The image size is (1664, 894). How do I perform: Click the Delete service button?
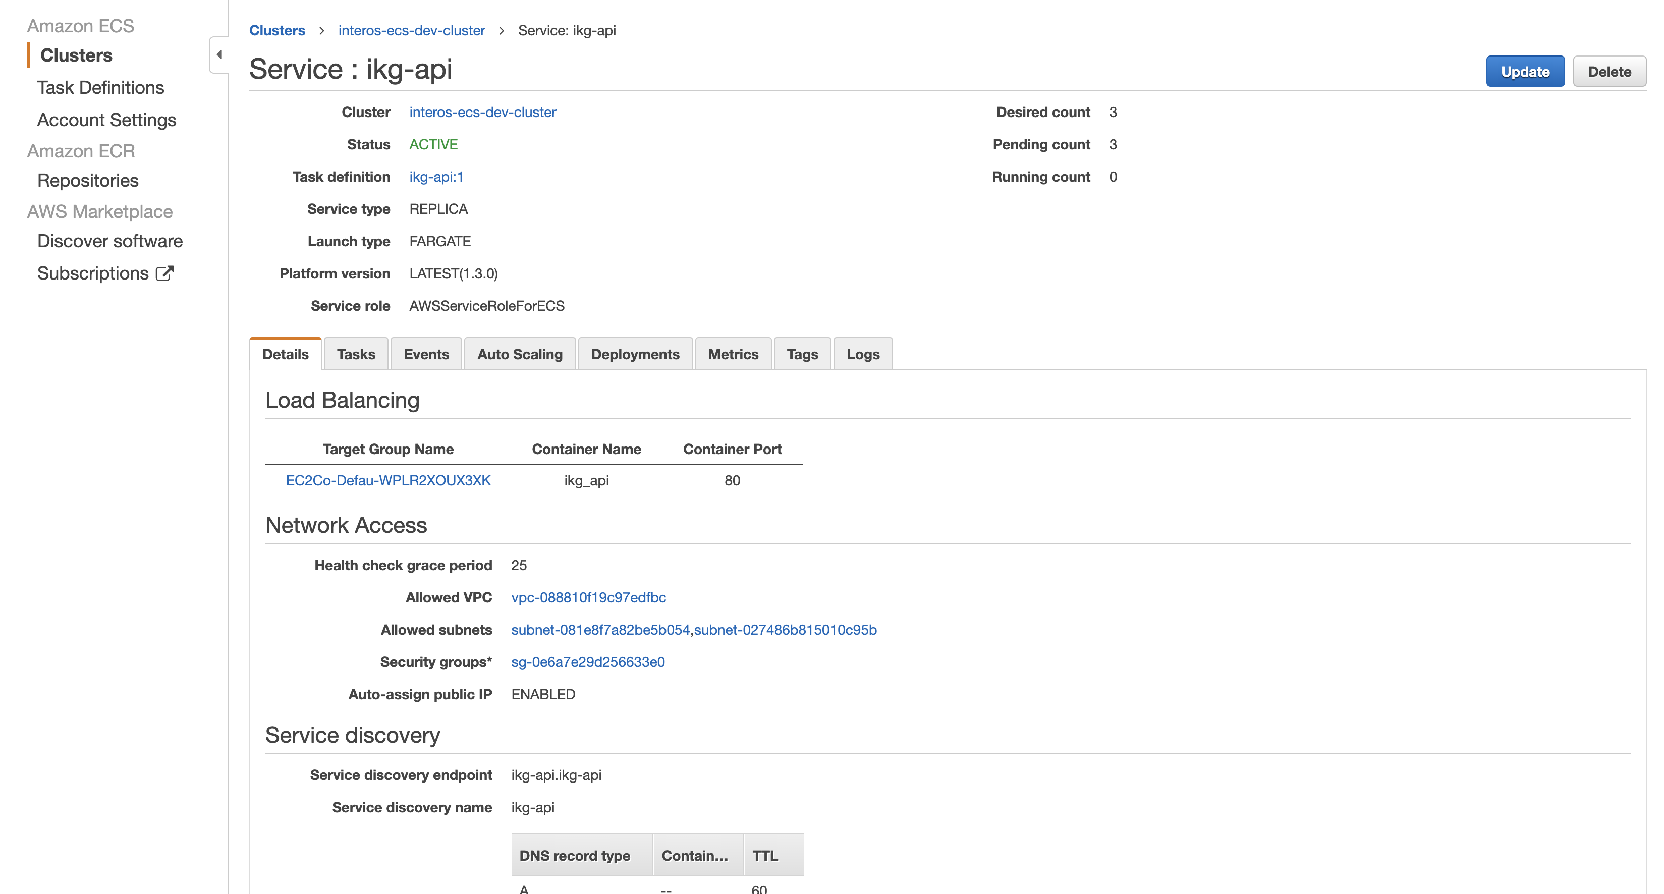[x=1609, y=72]
